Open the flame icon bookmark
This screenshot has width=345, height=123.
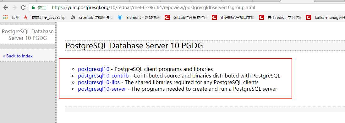pos(26,17)
